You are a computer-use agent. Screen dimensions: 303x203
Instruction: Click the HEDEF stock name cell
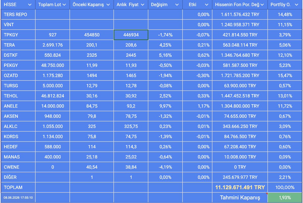pos(18,147)
